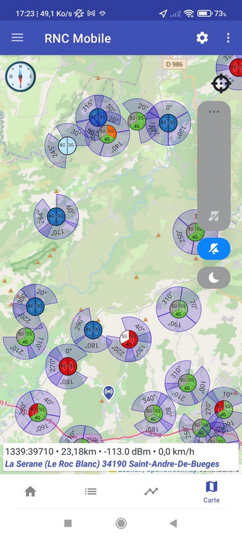Tap Android back triangle button
The image size is (242, 538).
click(x=173, y=523)
